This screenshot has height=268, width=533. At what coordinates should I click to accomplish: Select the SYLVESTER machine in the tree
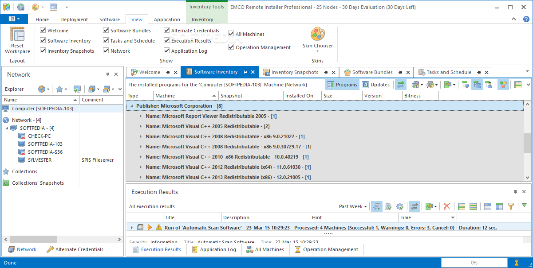39,160
